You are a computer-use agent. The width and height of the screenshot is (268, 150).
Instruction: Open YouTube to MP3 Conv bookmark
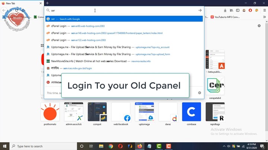coord(225,17)
